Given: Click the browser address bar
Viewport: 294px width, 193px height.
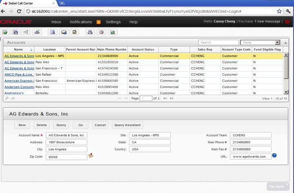Looking at the screenshot, I should pos(150,11).
